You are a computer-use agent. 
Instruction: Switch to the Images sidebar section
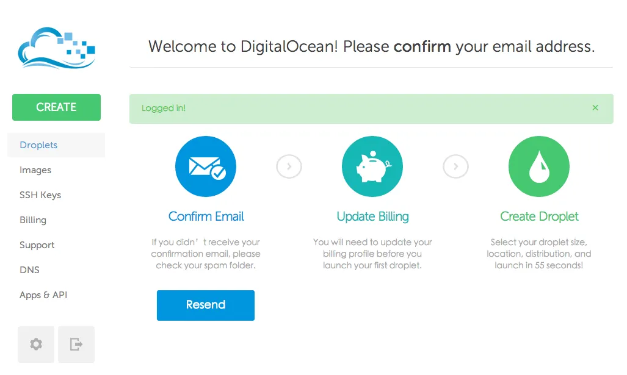point(35,170)
